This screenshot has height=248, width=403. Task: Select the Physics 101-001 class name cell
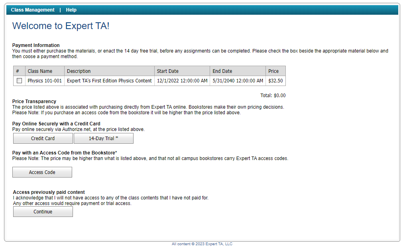point(45,81)
